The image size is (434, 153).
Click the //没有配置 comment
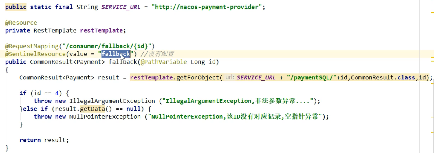click(x=157, y=54)
